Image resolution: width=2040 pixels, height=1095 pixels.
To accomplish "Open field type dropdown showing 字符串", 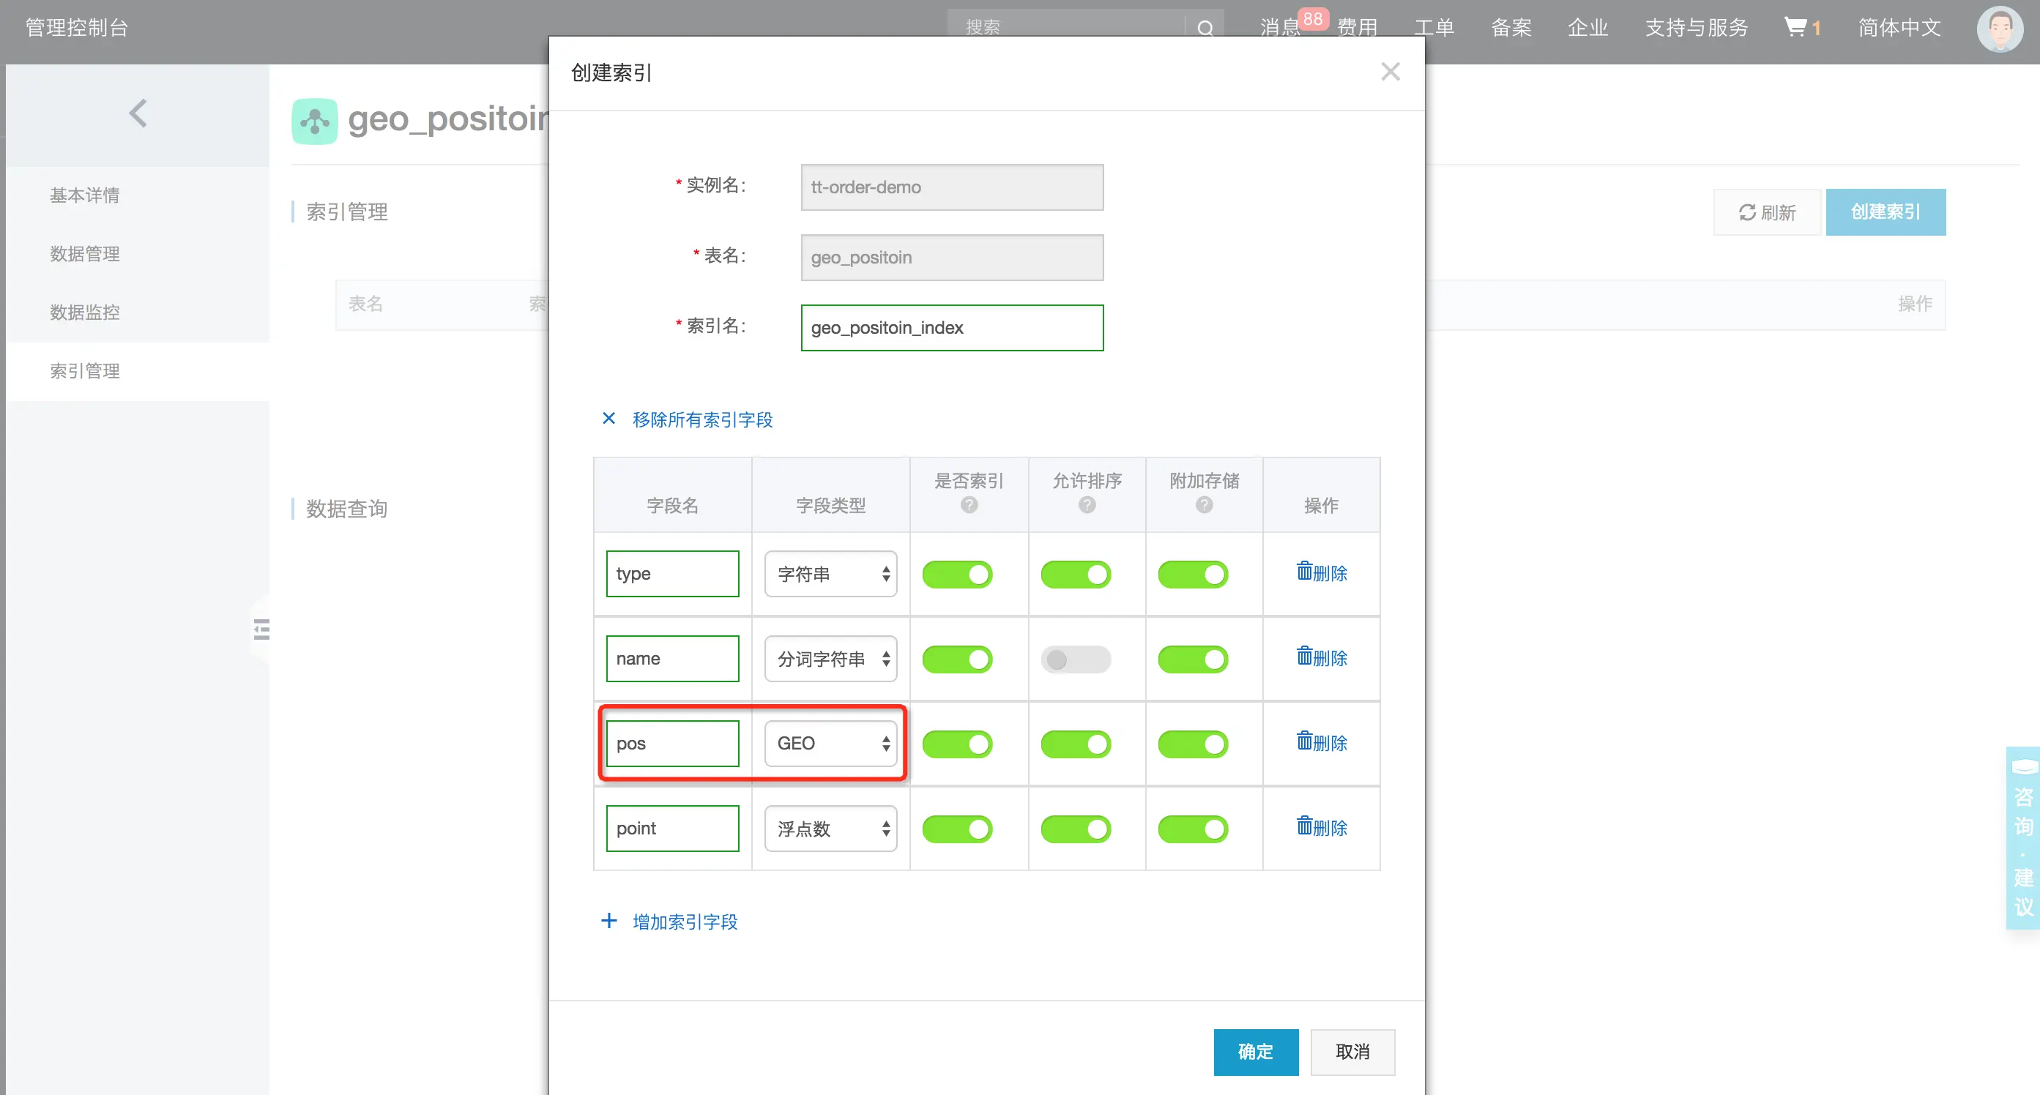I will click(x=830, y=574).
